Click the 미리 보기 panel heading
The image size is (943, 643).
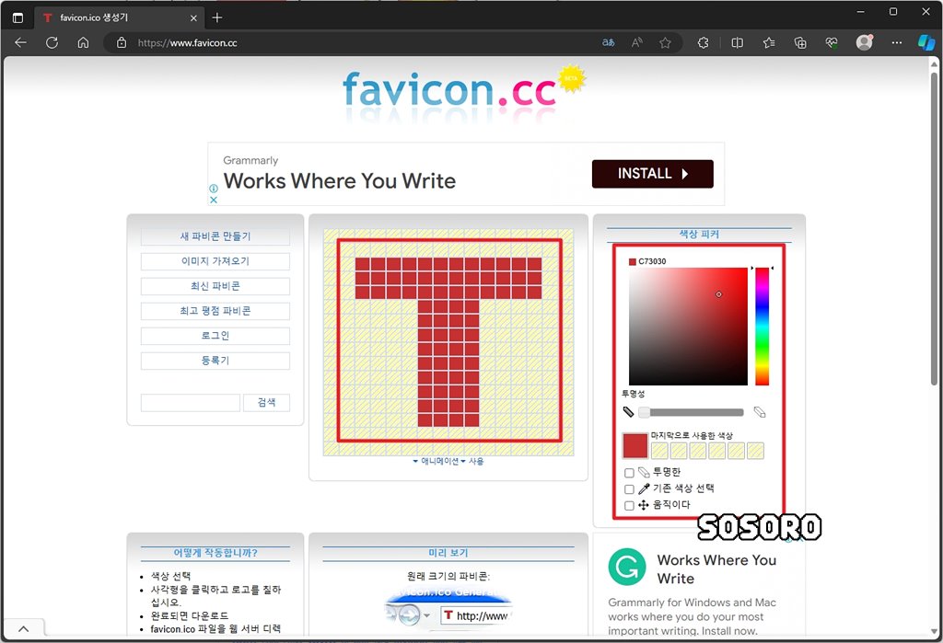pos(448,553)
